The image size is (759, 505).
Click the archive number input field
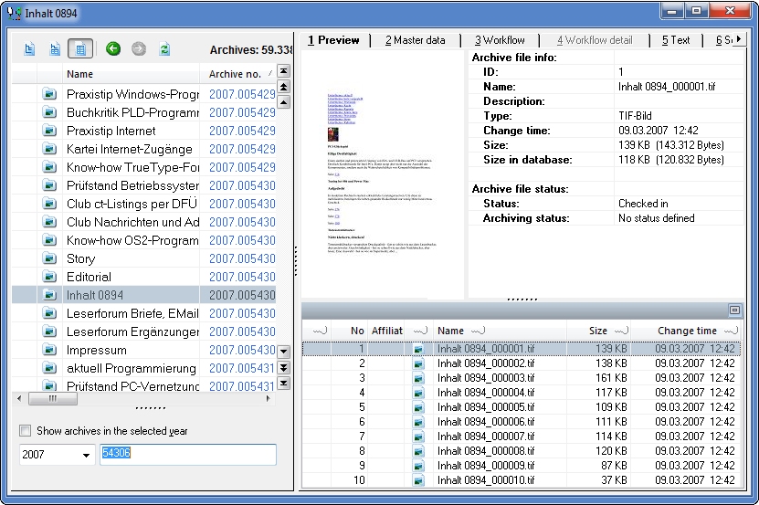pyautogui.click(x=188, y=455)
